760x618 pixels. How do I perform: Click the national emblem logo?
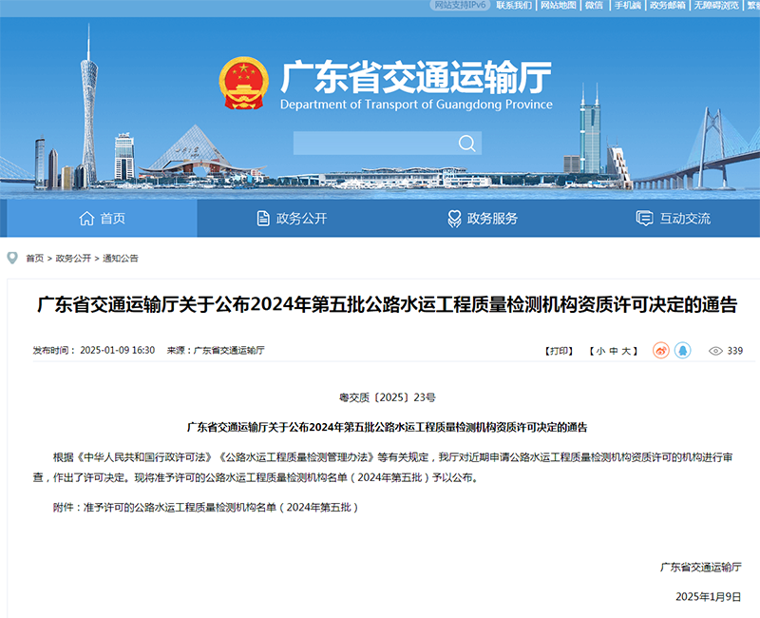point(243,83)
